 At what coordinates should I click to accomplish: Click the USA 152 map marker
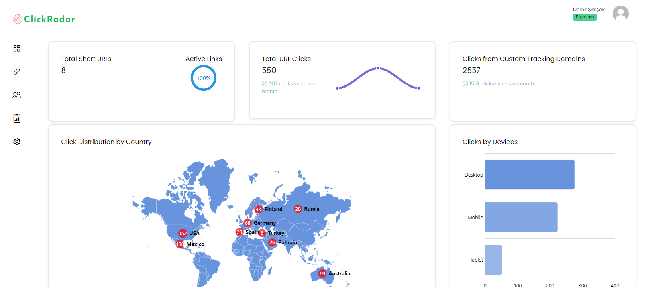[x=183, y=233]
